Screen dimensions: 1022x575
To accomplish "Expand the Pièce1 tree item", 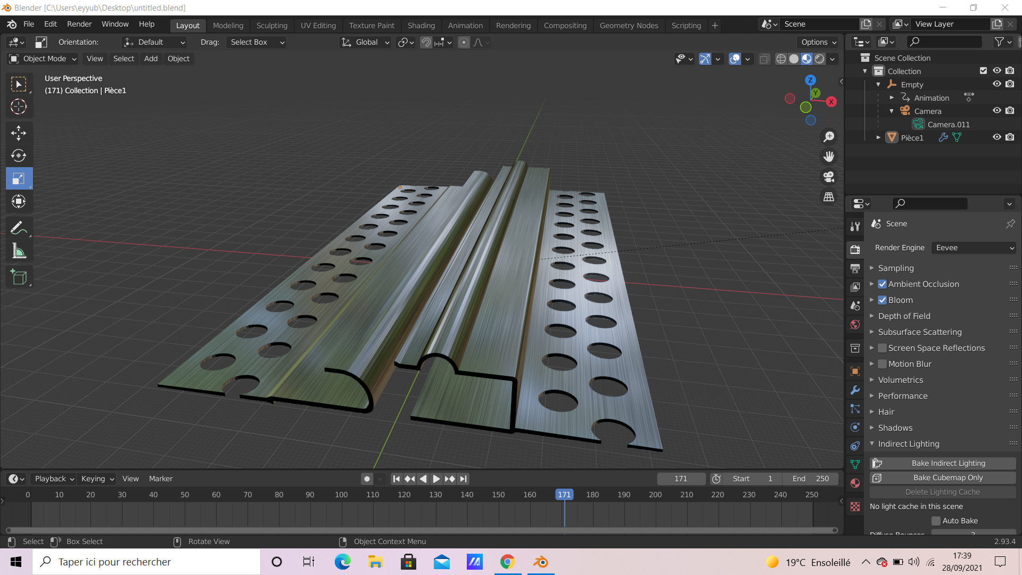I will pyautogui.click(x=878, y=137).
